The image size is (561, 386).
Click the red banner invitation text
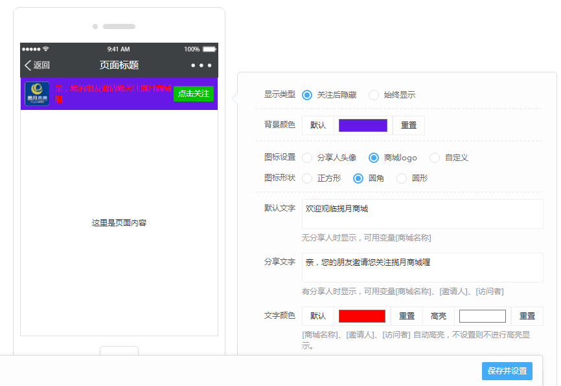click(113, 94)
